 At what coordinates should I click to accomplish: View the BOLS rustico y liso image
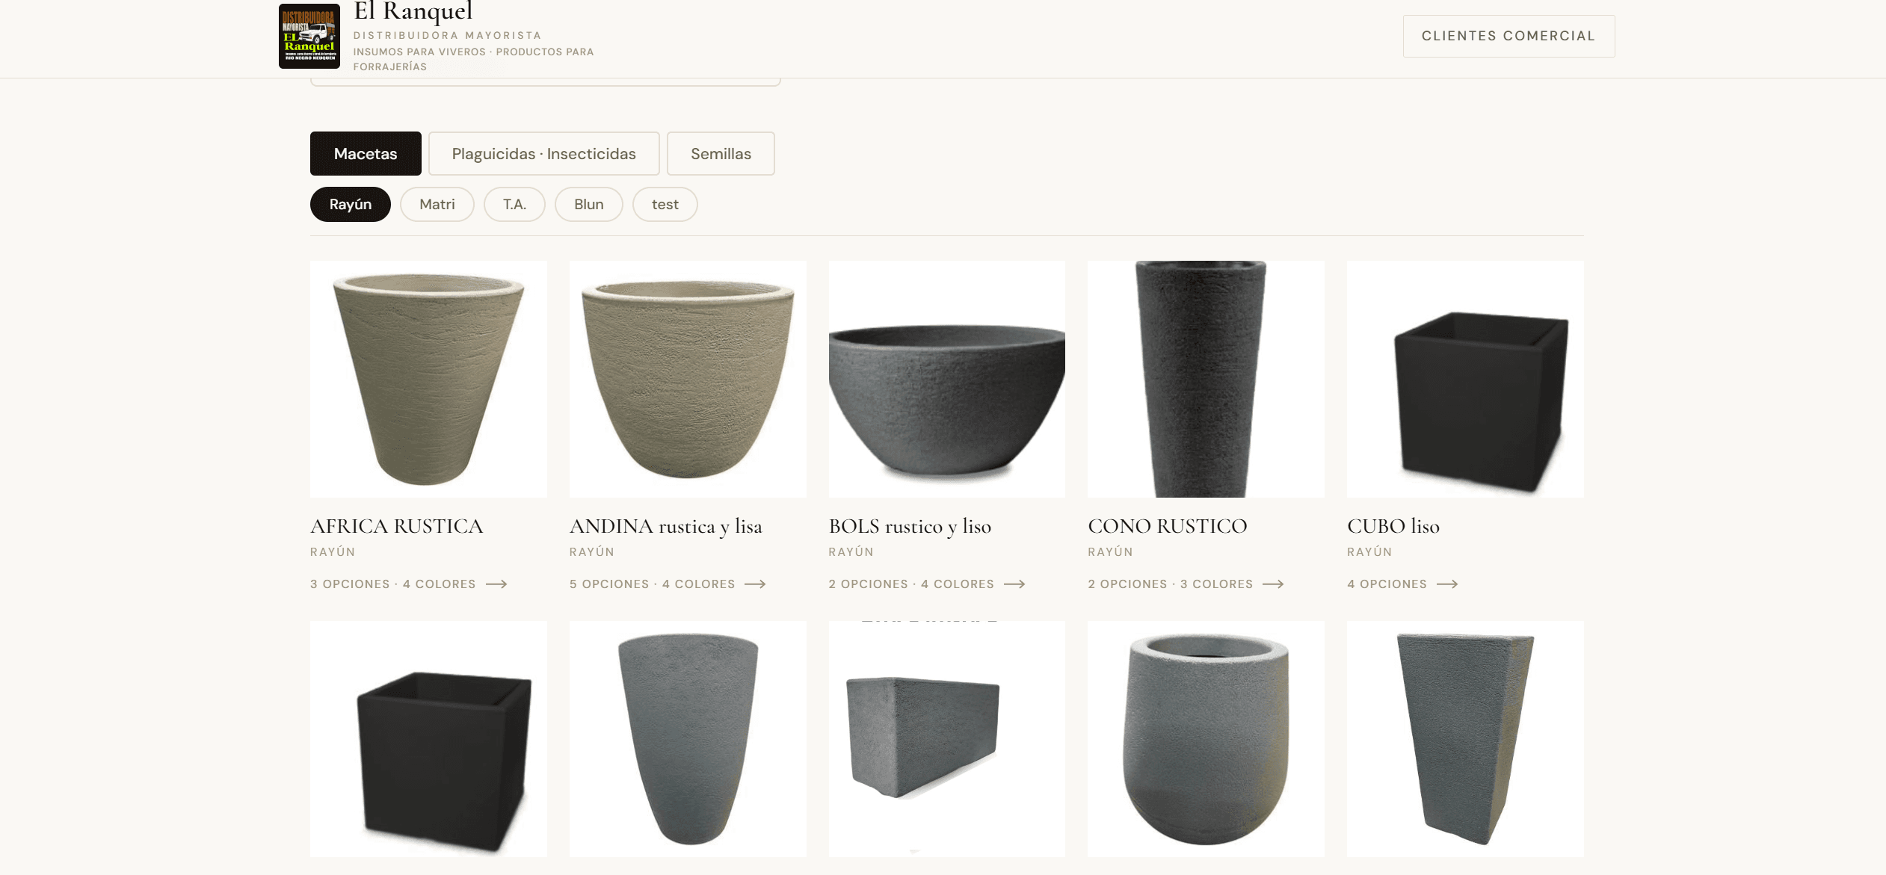(947, 379)
